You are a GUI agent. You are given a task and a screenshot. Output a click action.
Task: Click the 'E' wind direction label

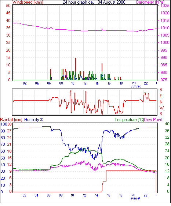click(x=161, y=96)
